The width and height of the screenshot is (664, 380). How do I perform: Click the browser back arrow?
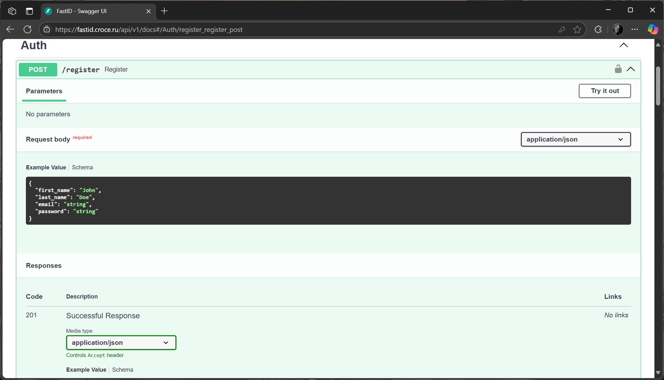[x=10, y=29]
